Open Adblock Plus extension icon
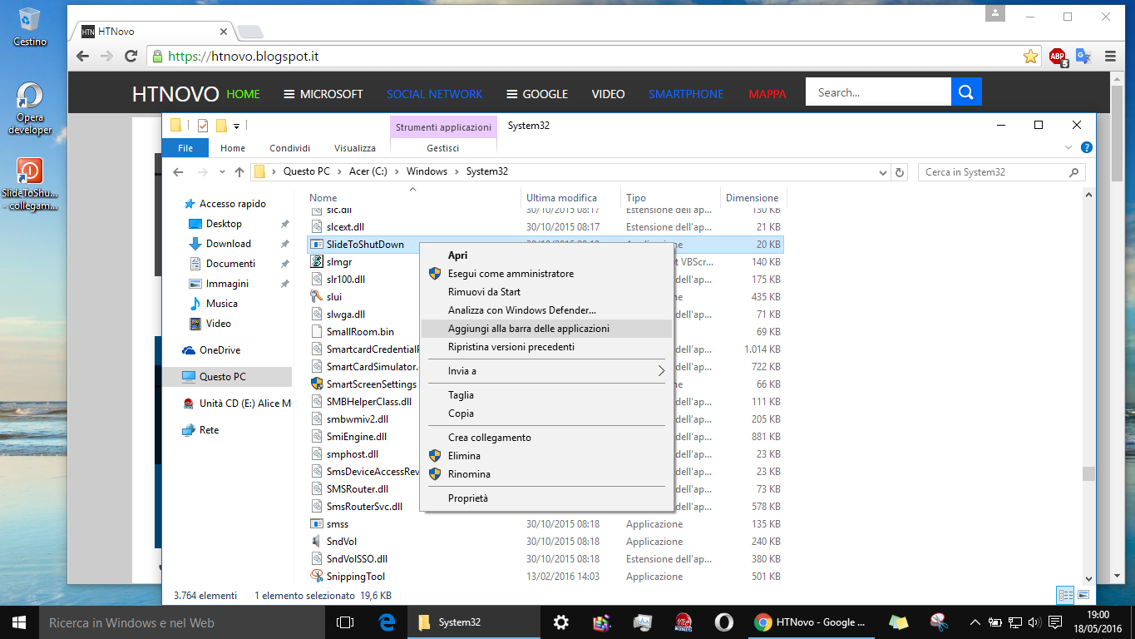 click(1058, 57)
